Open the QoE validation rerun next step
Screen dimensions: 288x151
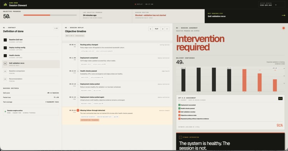[217, 16]
